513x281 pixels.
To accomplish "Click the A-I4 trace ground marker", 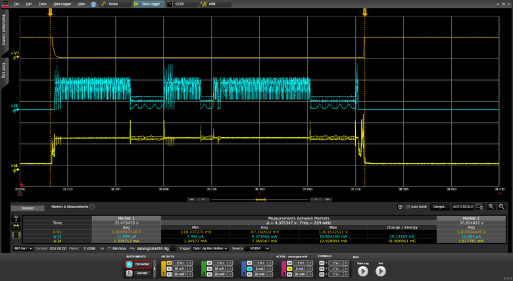I will [15, 168].
